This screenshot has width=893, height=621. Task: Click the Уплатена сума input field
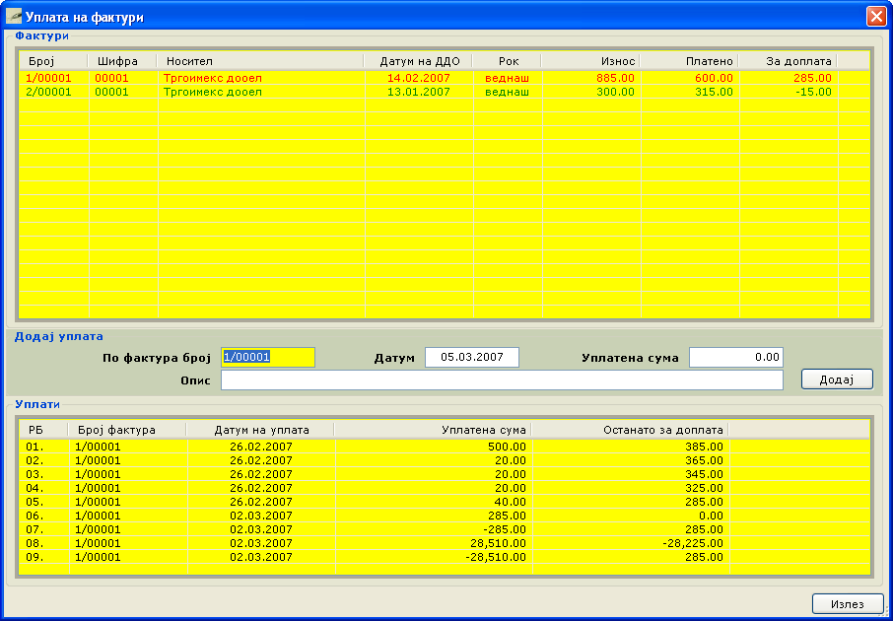735,358
